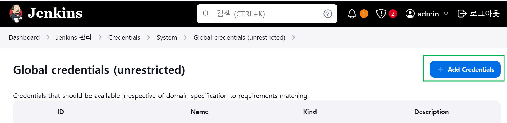The height and width of the screenshot is (123, 507).
Task: Click the orange notification count badge
Action: pos(364,14)
